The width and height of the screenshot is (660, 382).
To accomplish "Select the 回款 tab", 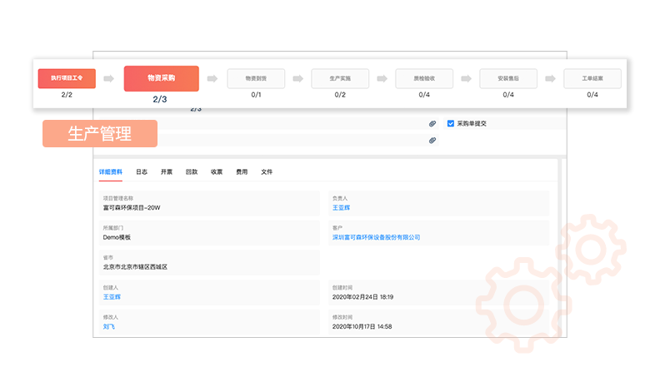I will pyautogui.click(x=192, y=172).
